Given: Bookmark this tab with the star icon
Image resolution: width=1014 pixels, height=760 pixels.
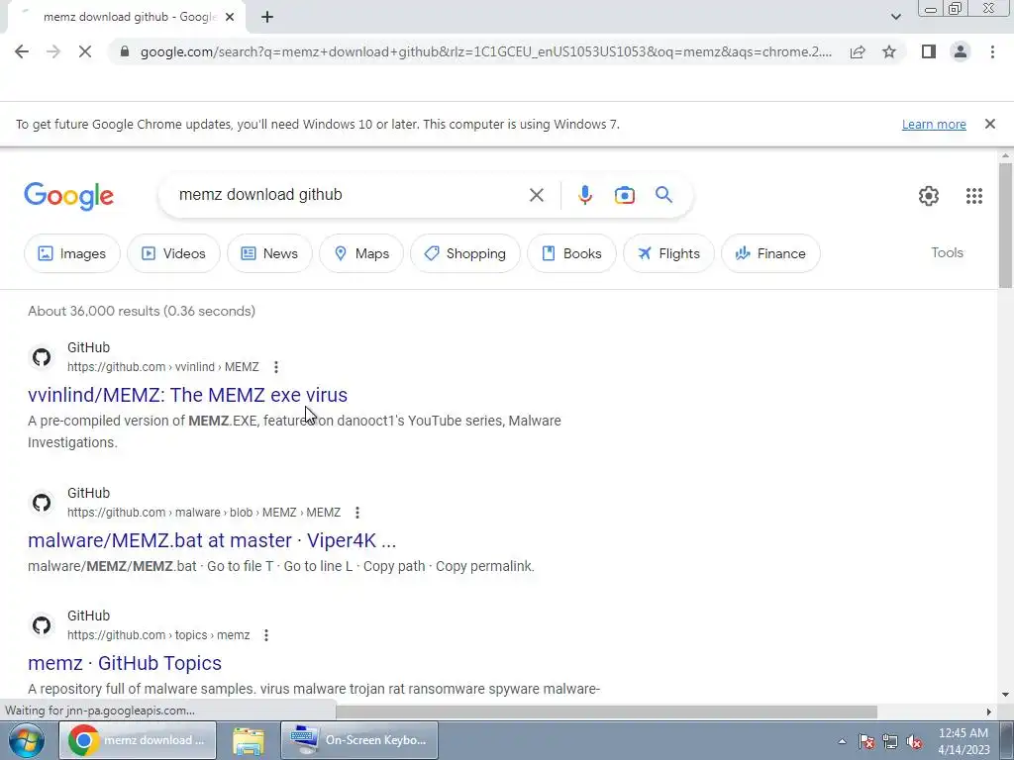Looking at the screenshot, I should pos(889,51).
